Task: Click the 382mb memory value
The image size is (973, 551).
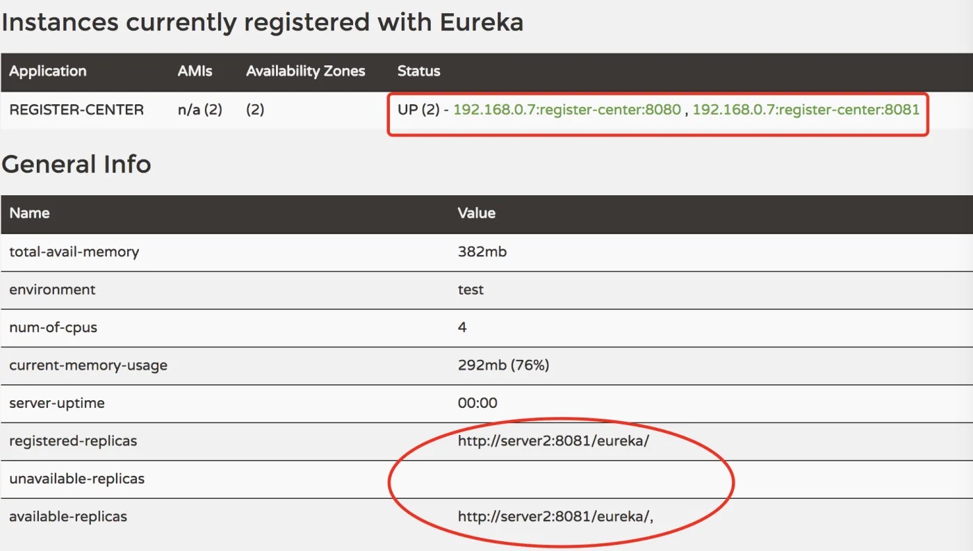Action: click(x=482, y=252)
